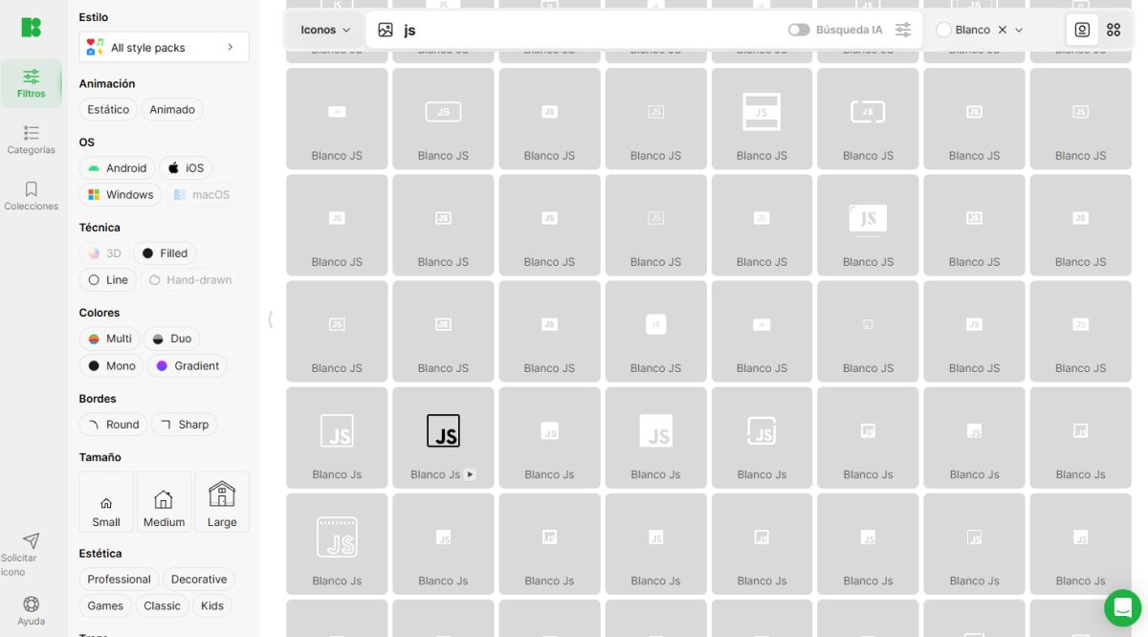Toggle the Búsqueda IA switch

pos(799,30)
